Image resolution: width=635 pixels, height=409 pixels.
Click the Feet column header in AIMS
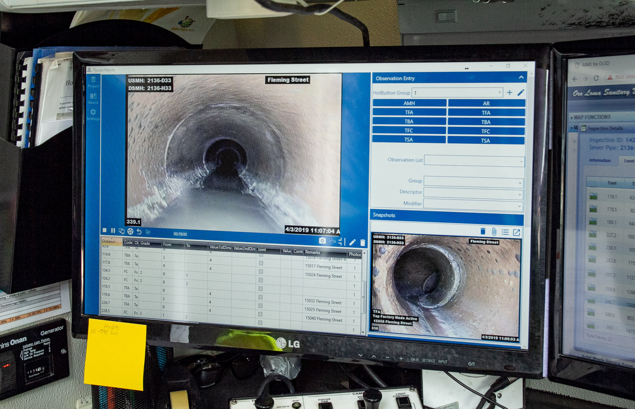pyautogui.click(x=612, y=183)
